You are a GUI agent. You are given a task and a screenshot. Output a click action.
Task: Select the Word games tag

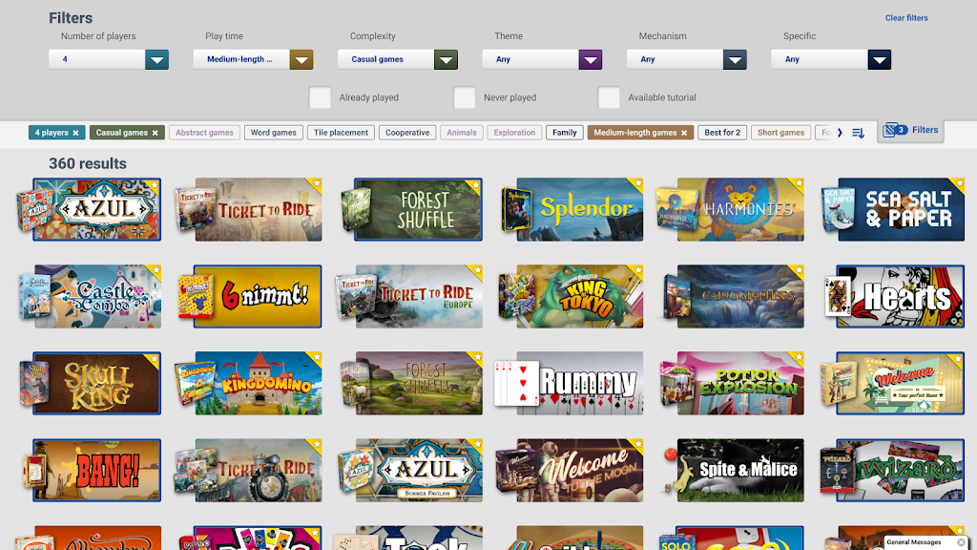pyautogui.click(x=274, y=133)
